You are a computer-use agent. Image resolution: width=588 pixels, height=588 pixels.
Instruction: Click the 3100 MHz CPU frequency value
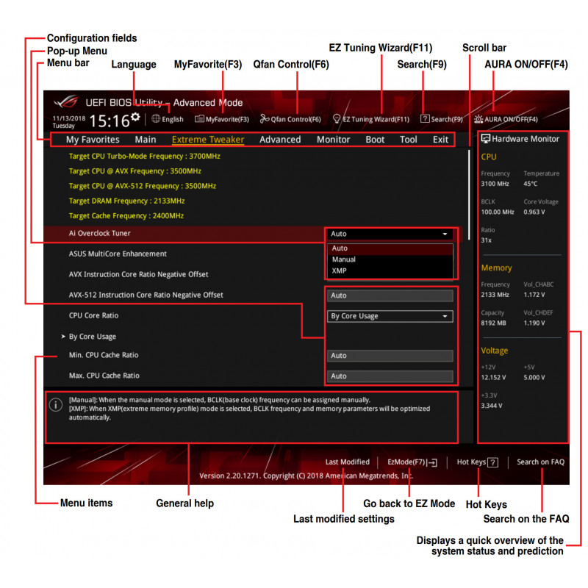[x=495, y=184]
